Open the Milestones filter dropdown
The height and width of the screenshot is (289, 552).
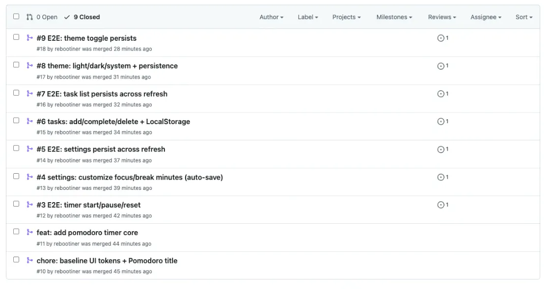coord(394,17)
